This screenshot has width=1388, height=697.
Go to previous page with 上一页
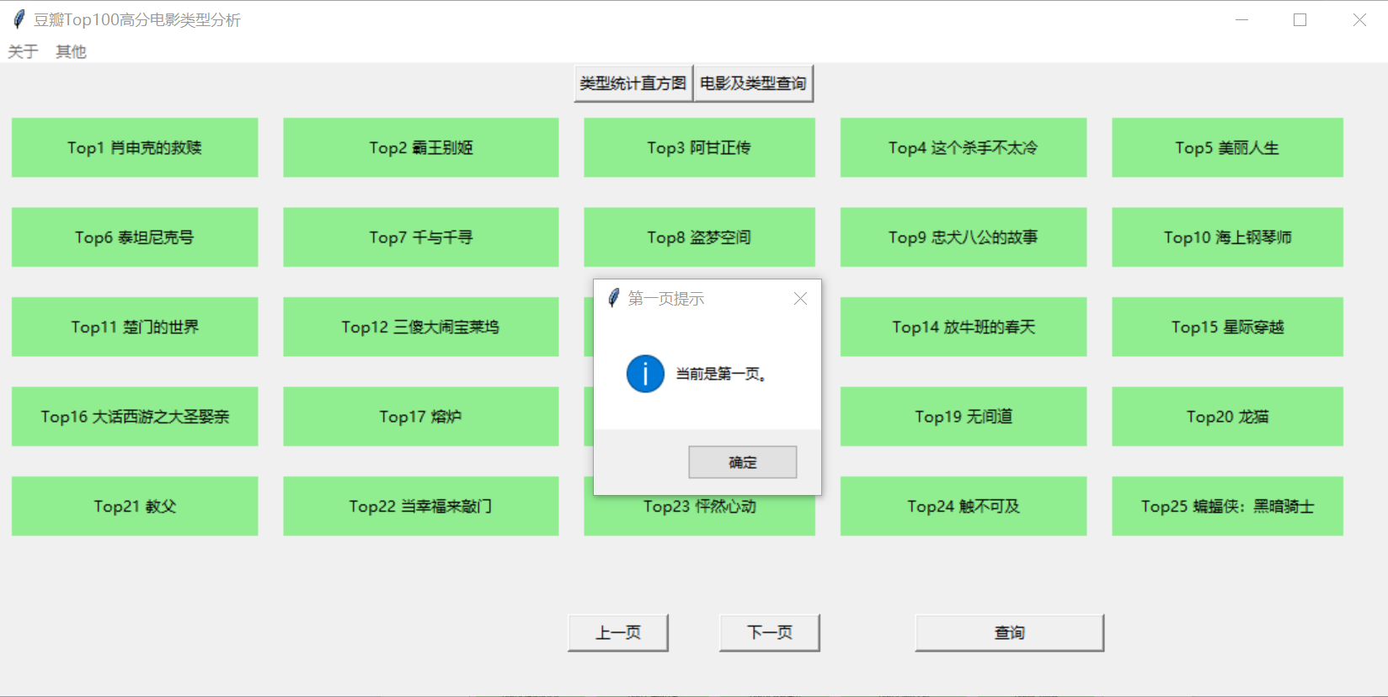coord(618,632)
